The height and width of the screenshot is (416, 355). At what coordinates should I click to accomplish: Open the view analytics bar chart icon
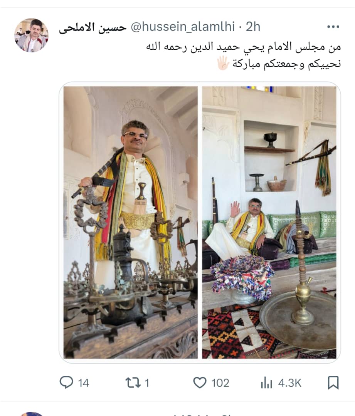[266, 383]
